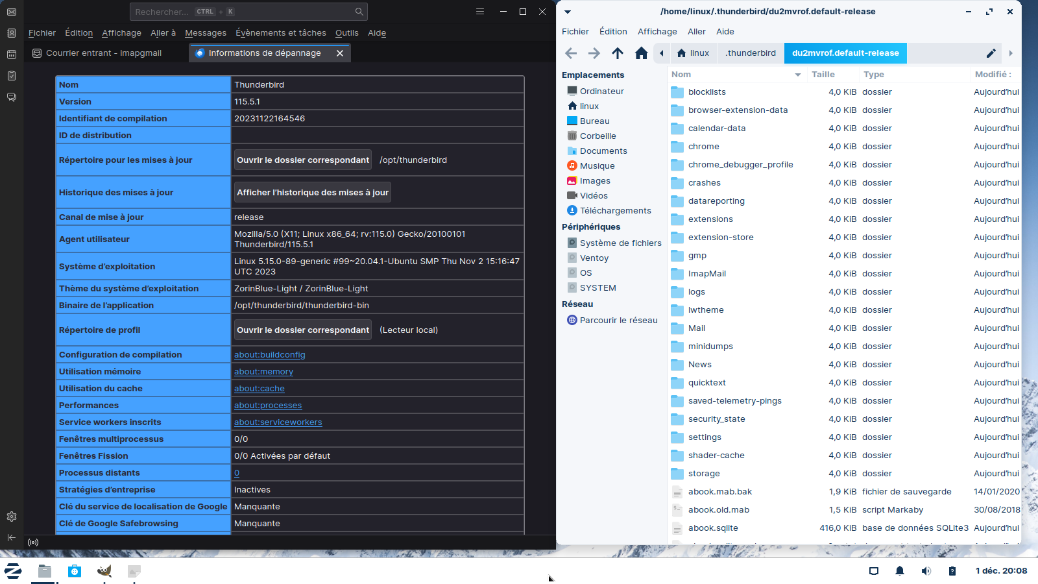Image resolution: width=1038 pixels, height=584 pixels.
Task: Open Édition menu in the file manager
Action: pos(613,32)
